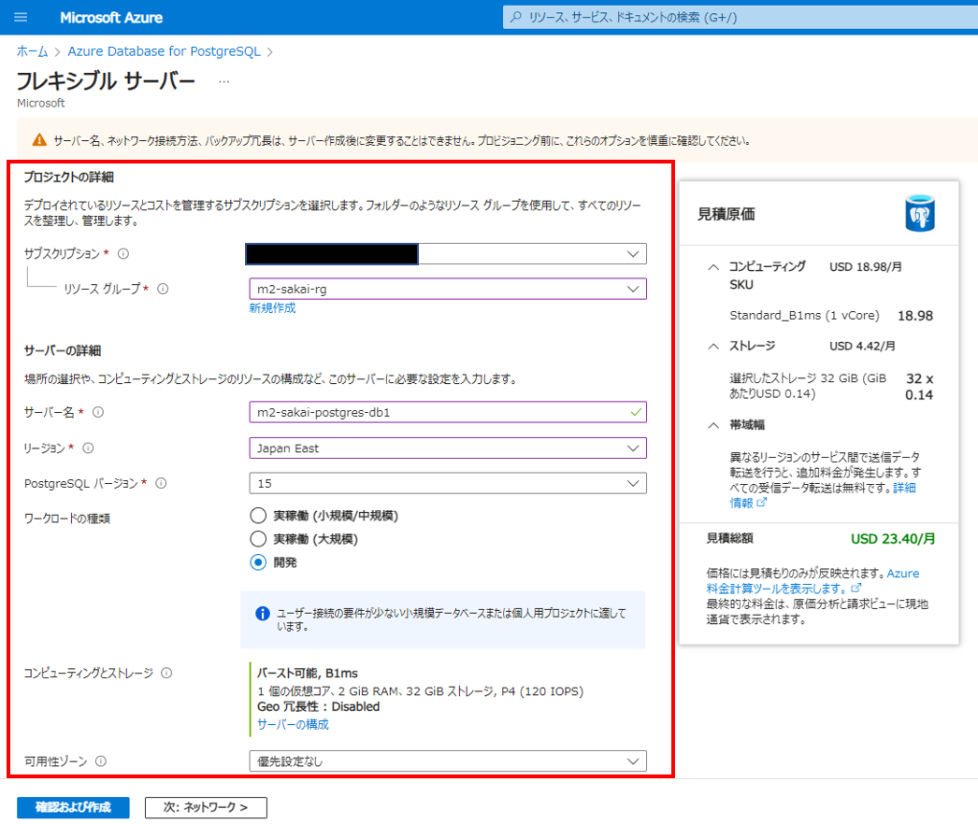
Task: Click the 確認および作成 button
Action: pyautogui.click(x=73, y=807)
